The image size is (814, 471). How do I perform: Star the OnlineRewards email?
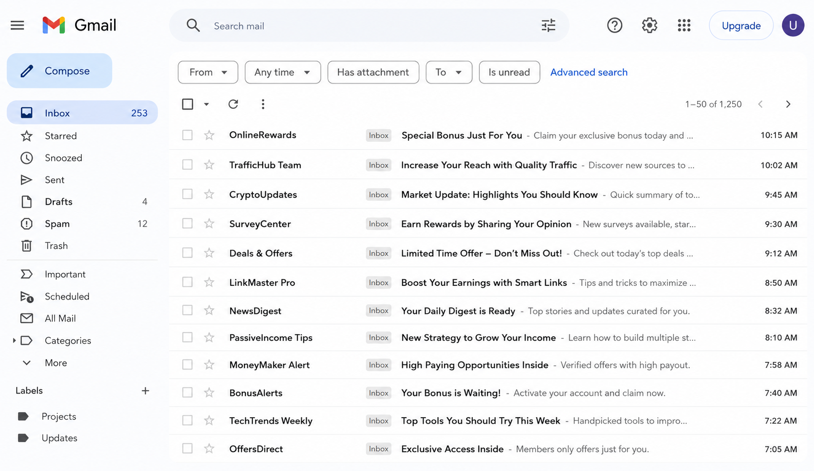pos(209,135)
